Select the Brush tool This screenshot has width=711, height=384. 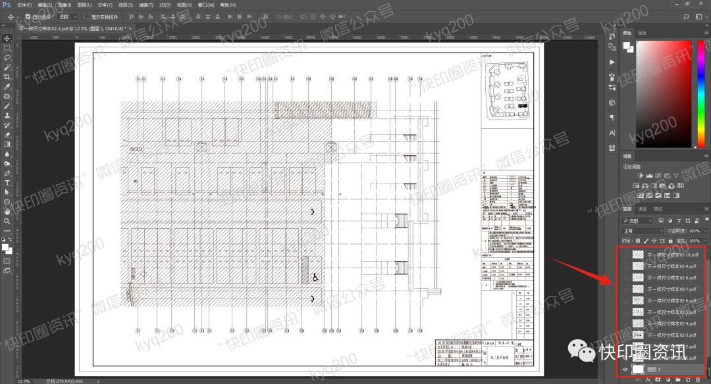7,106
